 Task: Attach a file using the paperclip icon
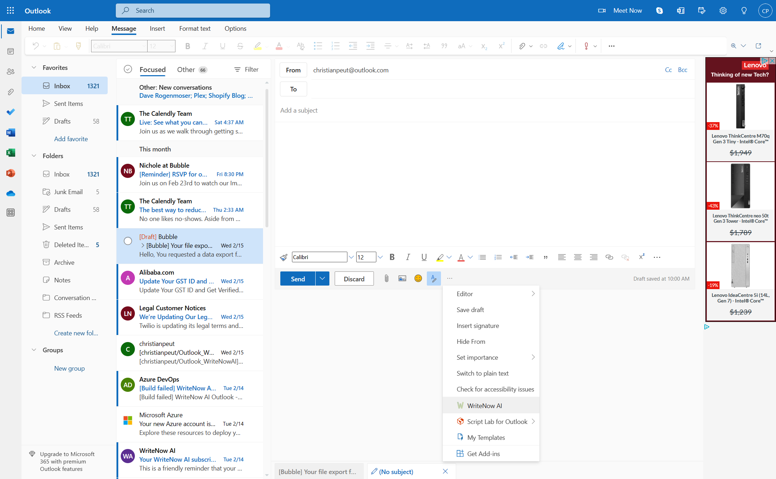click(x=387, y=279)
